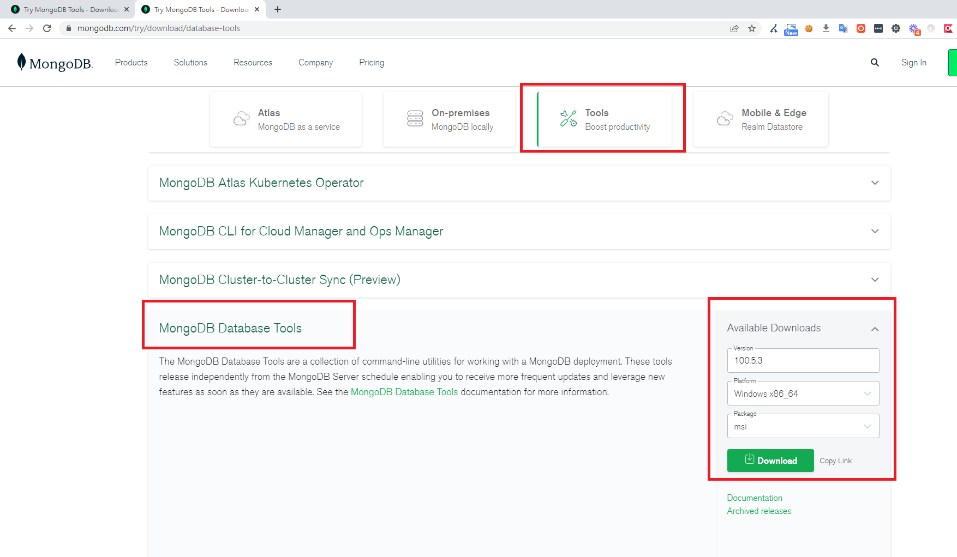Open a new browser tab with plus icon
957x557 pixels.
[278, 9]
